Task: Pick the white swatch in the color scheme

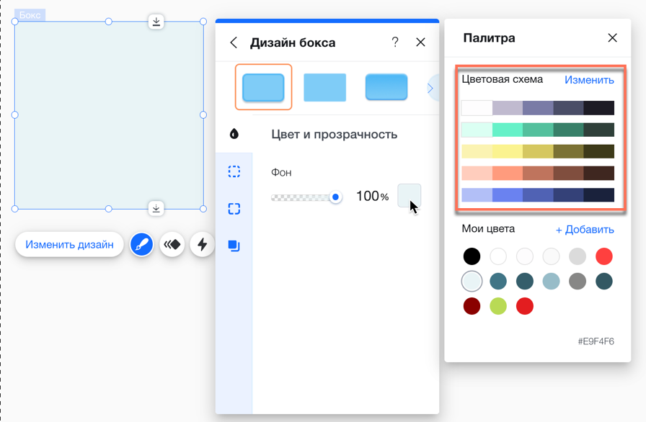Action: pyautogui.click(x=477, y=108)
